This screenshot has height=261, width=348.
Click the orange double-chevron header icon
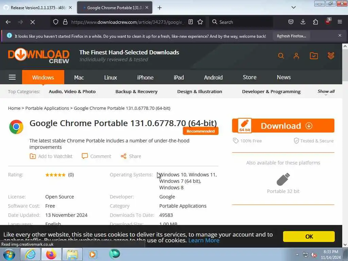coord(331,56)
